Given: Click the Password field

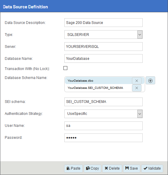Looking at the screenshot, I should (103, 138).
